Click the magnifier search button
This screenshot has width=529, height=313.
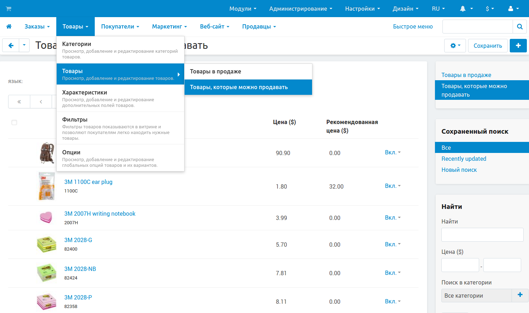click(519, 26)
